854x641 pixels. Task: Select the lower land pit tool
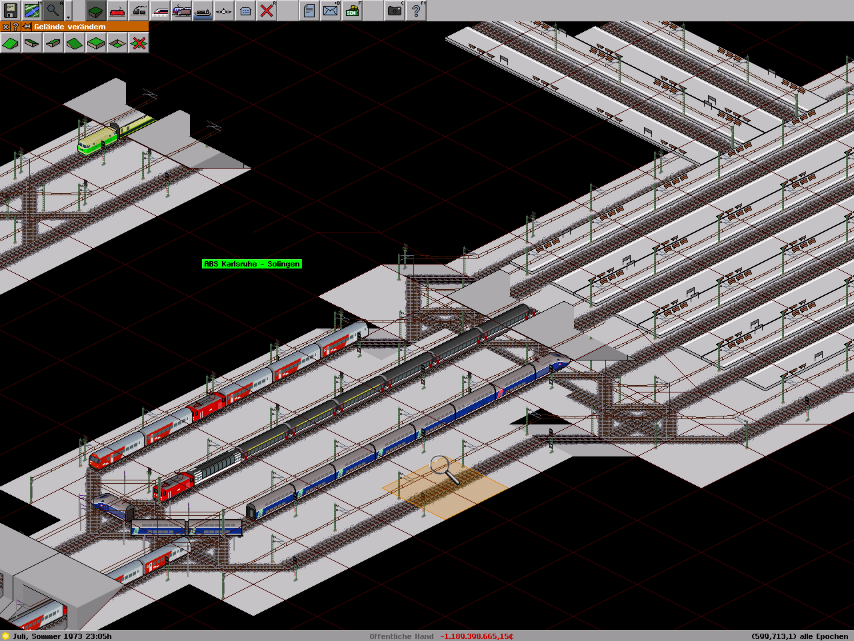click(x=117, y=43)
